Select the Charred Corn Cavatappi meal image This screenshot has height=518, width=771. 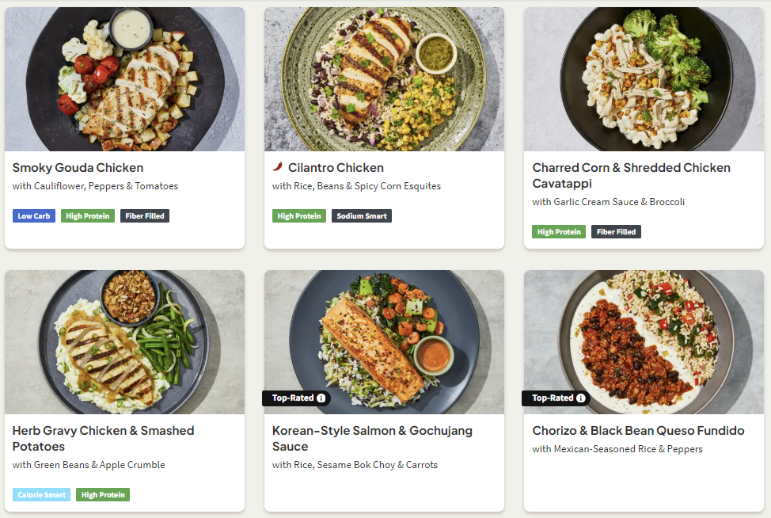[644, 79]
